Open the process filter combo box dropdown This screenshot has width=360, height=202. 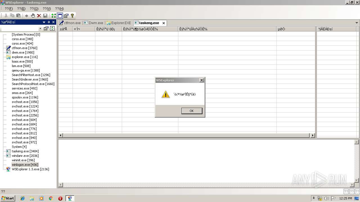[40, 29]
